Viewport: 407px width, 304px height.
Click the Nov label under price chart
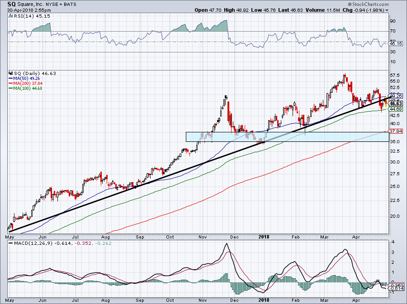tap(203, 237)
